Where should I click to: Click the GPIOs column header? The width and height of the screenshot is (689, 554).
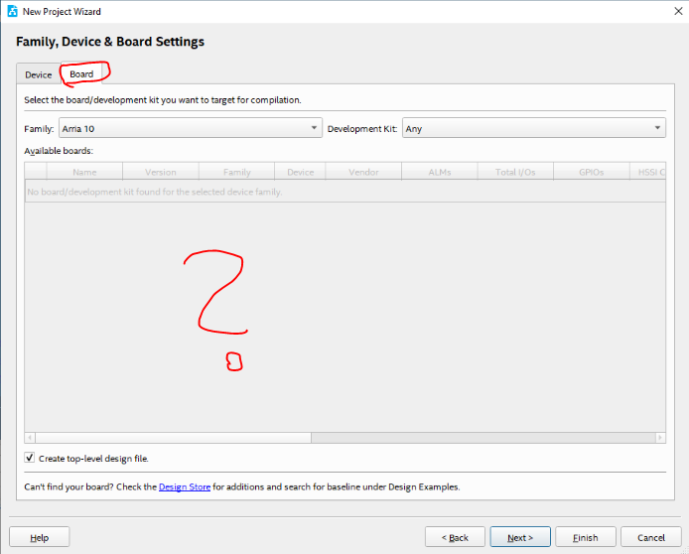coord(592,172)
